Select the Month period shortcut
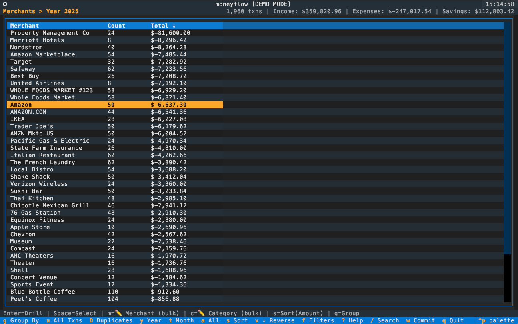The image size is (518, 324). 181,320
